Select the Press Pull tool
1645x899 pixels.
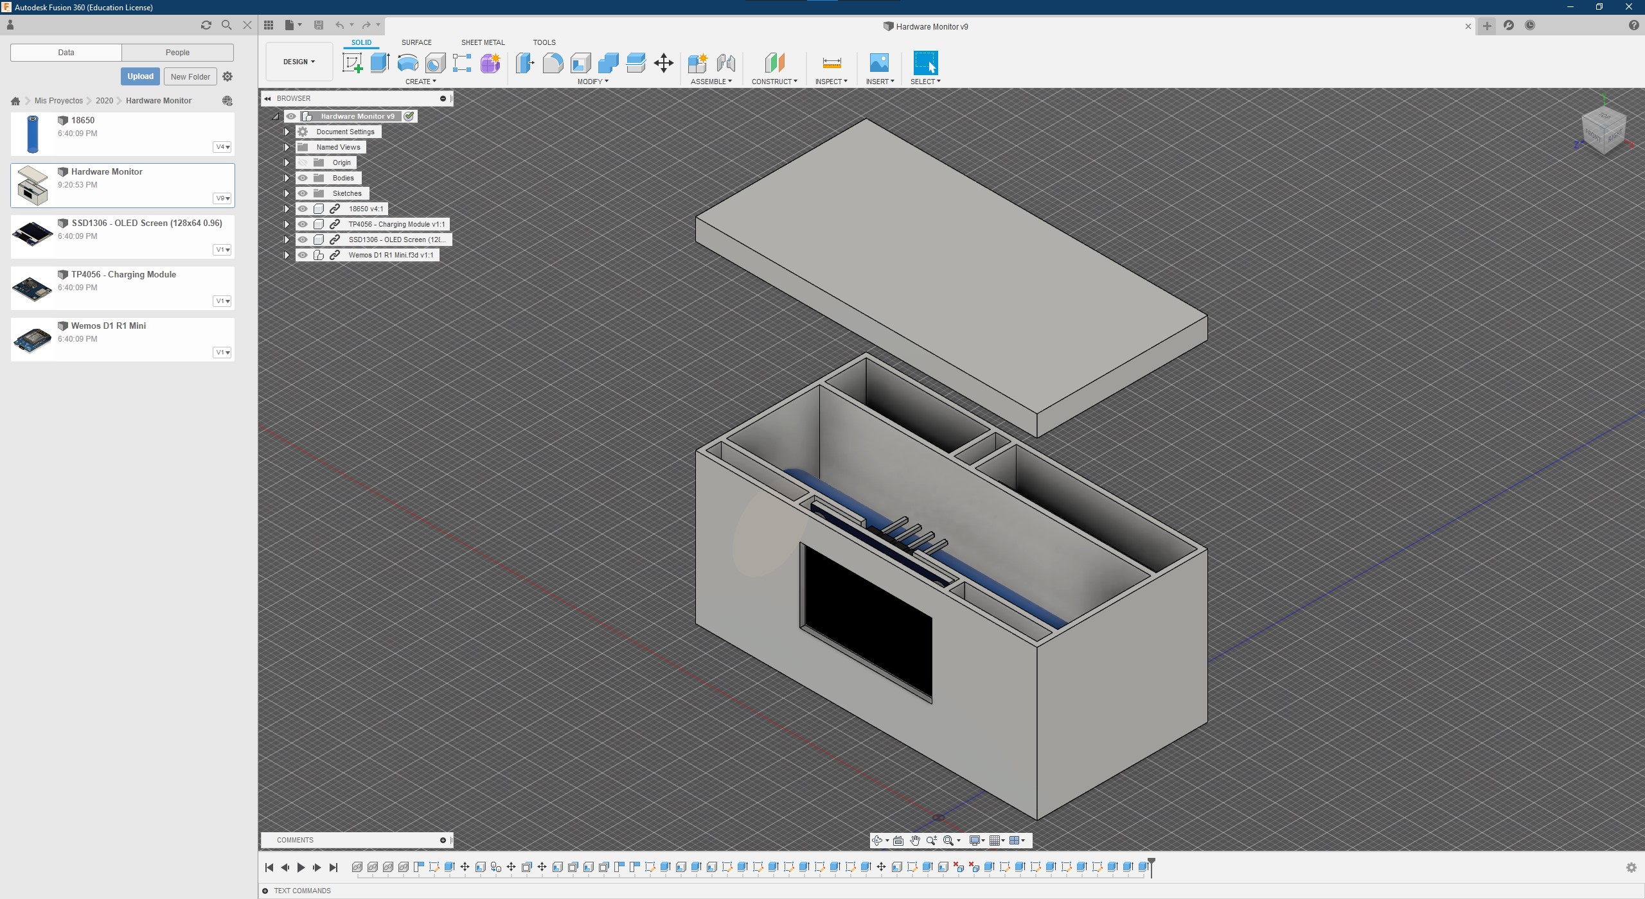pyautogui.click(x=525, y=63)
